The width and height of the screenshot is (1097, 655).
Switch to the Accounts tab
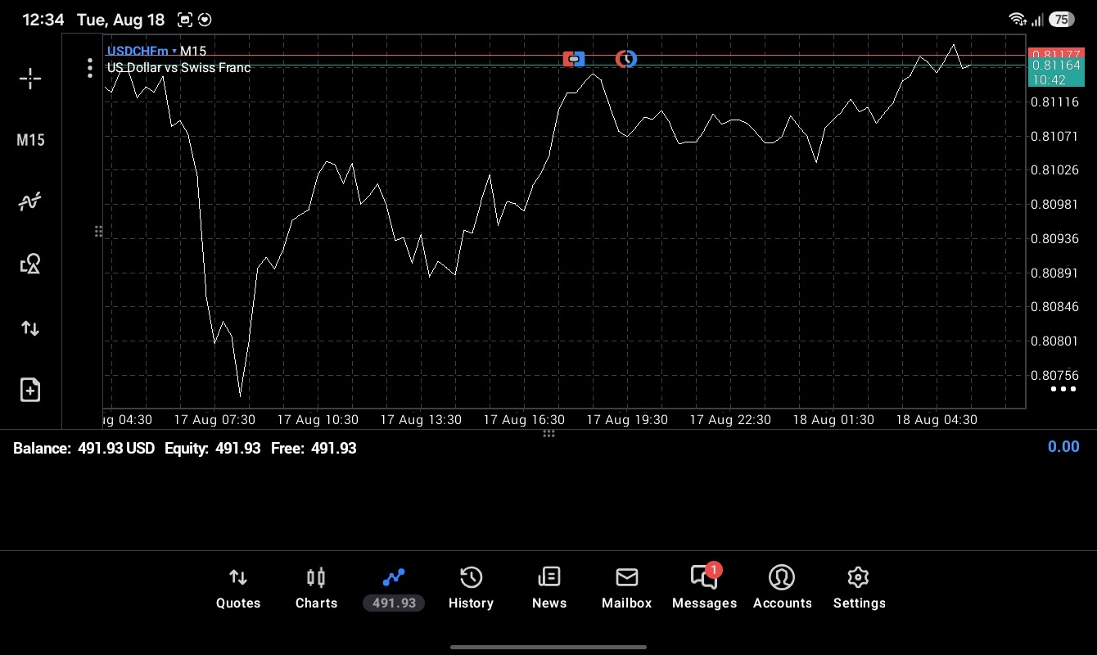click(x=782, y=589)
